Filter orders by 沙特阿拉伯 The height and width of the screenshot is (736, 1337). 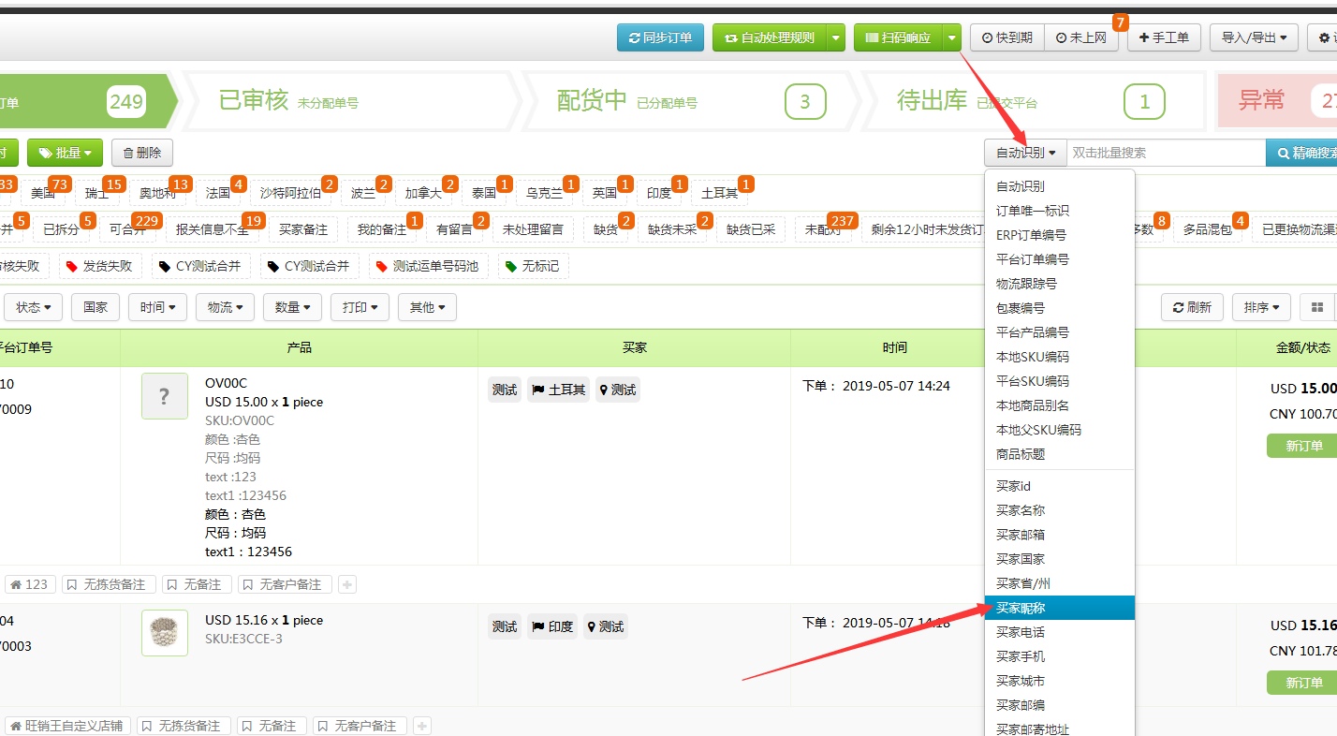[291, 193]
